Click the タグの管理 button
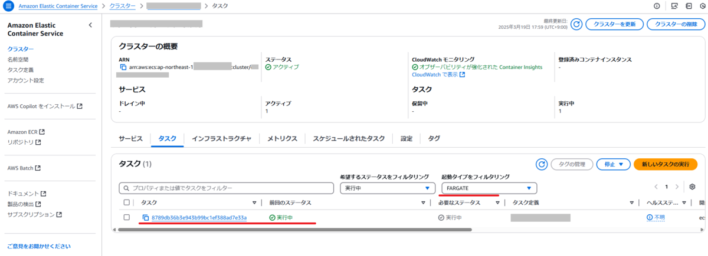Screen dimensions: 708x256 (x=571, y=164)
